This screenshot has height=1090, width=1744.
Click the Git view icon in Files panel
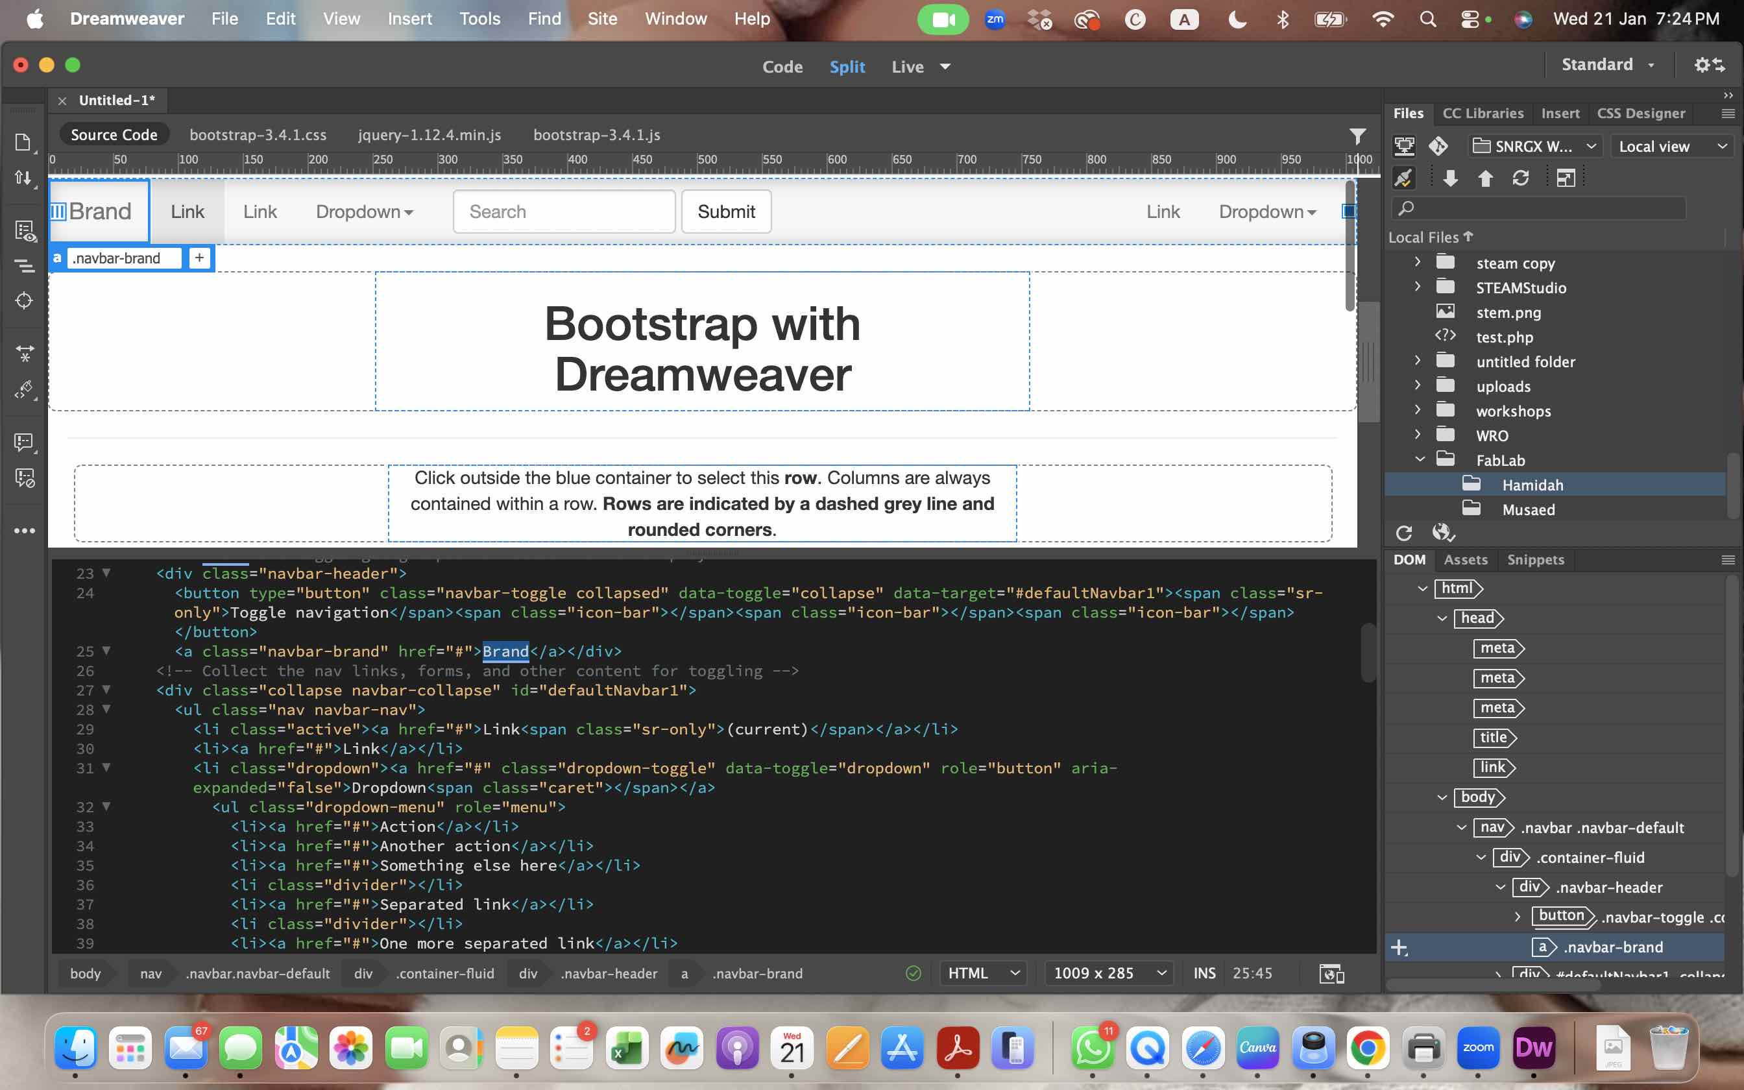1438,147
